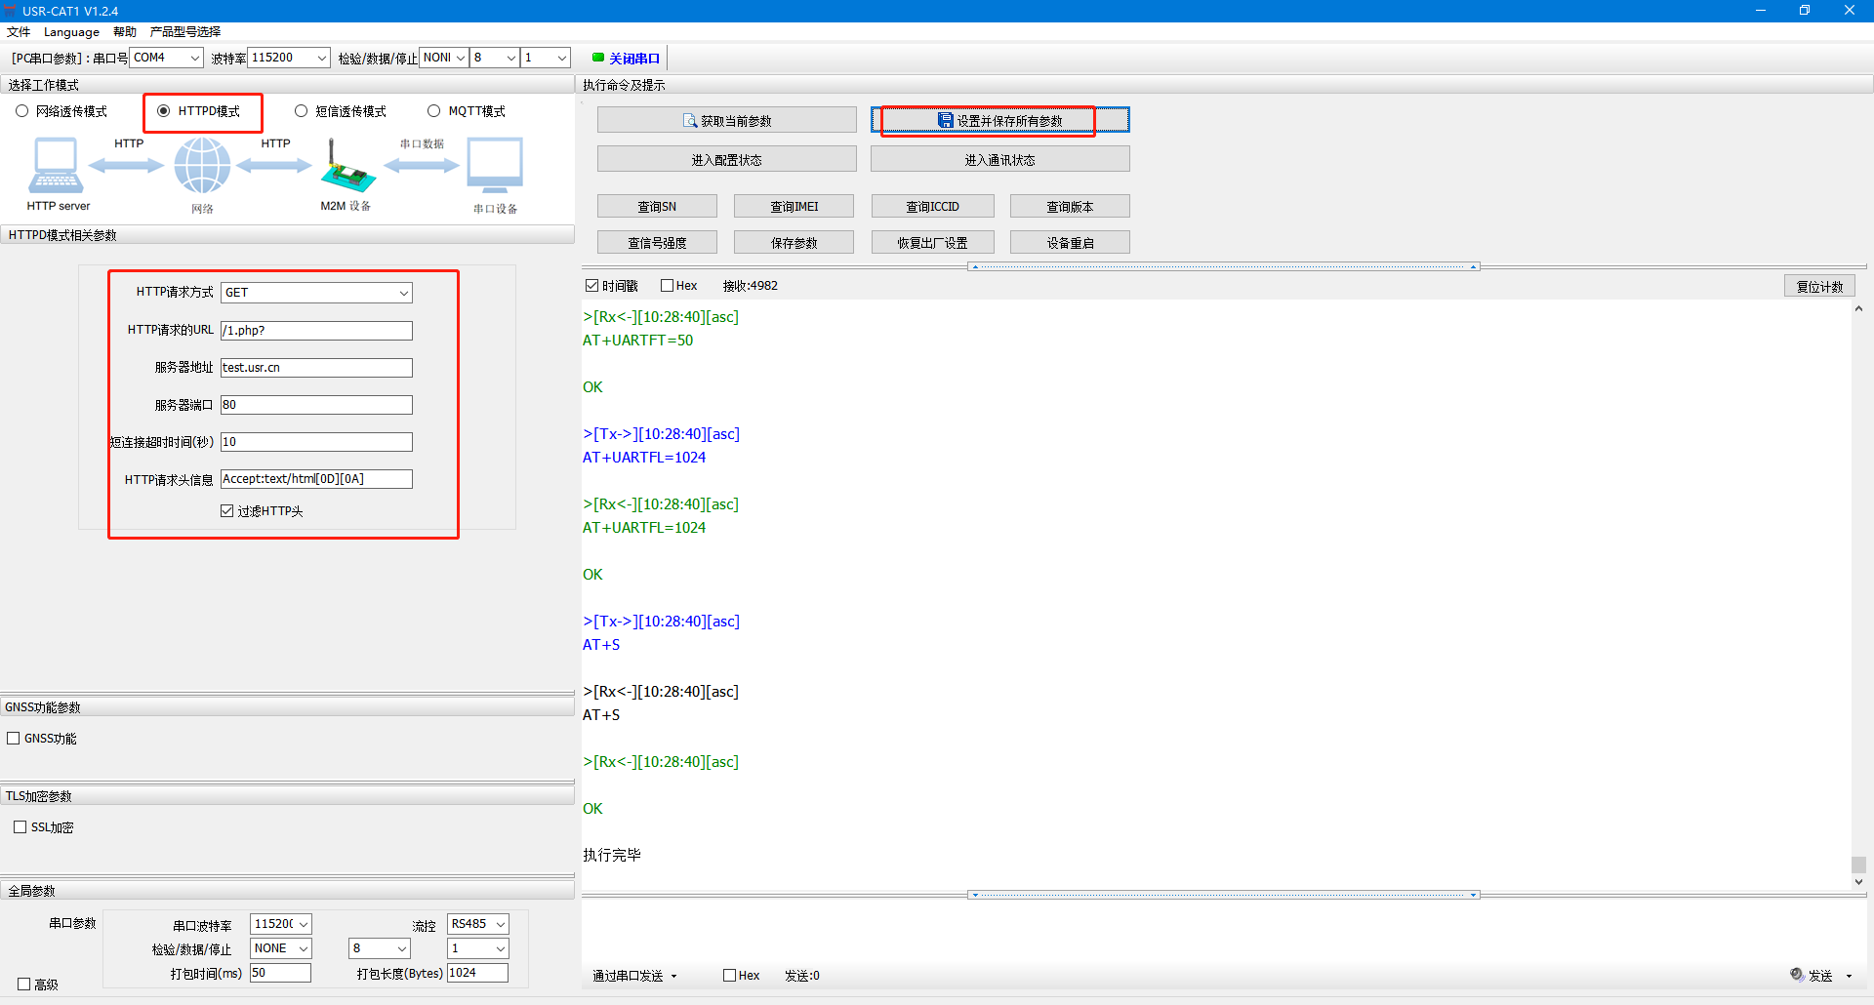The width and height of the screenshot is (1874, 1005).
Task: Click the save disk icon on set-all-parameters button
Action: tap(945, 121)
